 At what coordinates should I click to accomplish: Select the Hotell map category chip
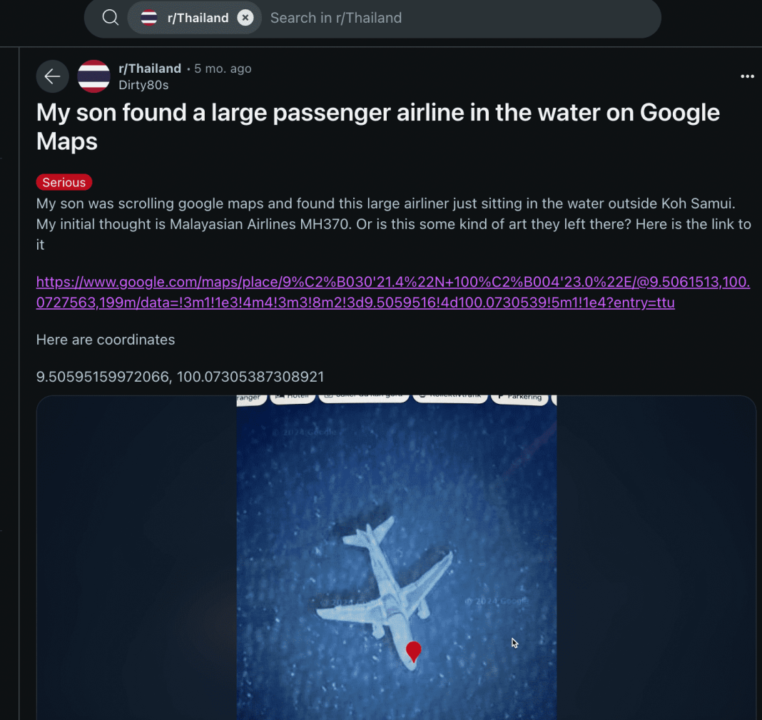click(x=293, y=397)
